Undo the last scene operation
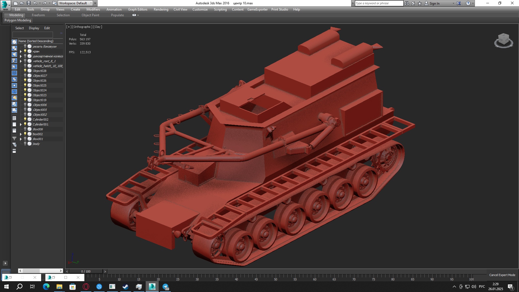This screenshot has height=292, width=519. tap(35, 3)
